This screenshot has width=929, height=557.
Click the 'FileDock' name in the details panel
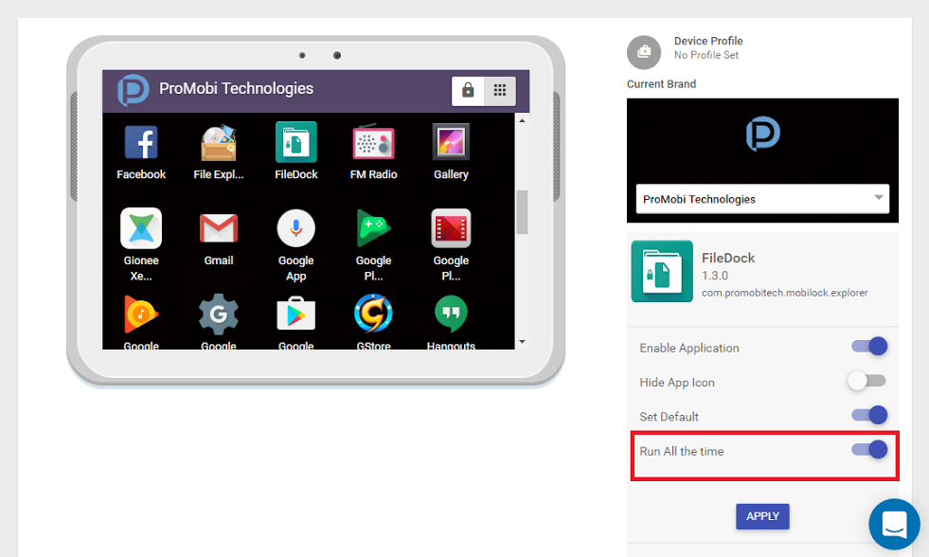pos(728,258)
